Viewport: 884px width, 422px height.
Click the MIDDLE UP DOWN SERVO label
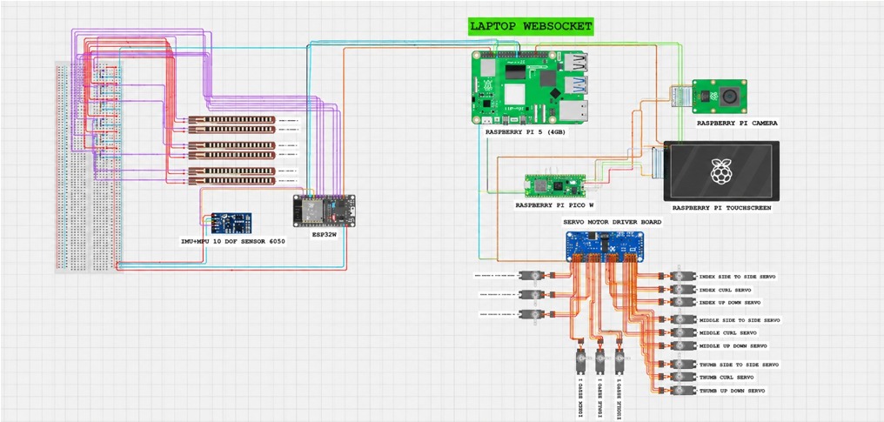[734, 345]
